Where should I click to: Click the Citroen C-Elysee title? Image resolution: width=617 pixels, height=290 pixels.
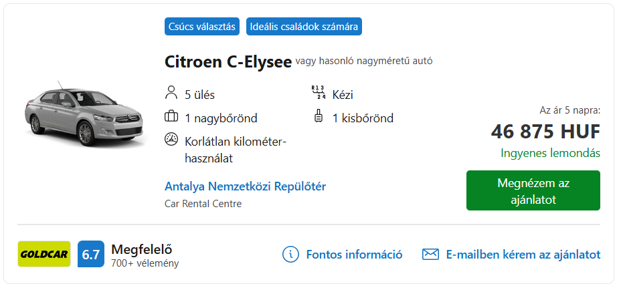click(228, 61)
